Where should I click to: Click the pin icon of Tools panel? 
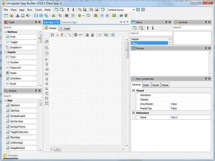(x=36, y=22)
